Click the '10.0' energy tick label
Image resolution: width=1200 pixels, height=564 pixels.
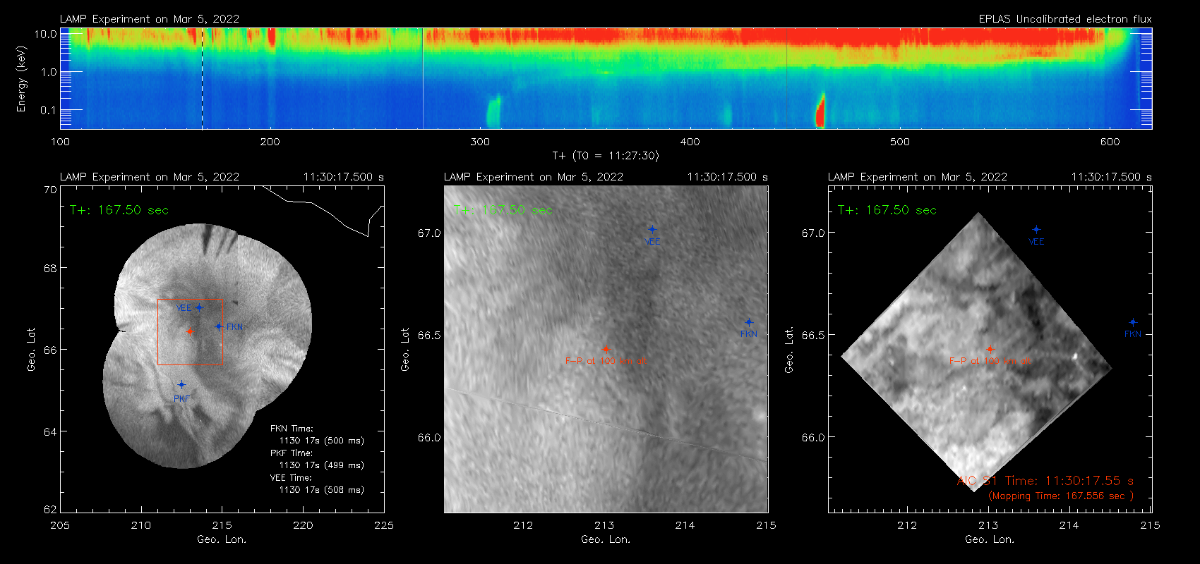pyautogui.click(x=46, y=34)
